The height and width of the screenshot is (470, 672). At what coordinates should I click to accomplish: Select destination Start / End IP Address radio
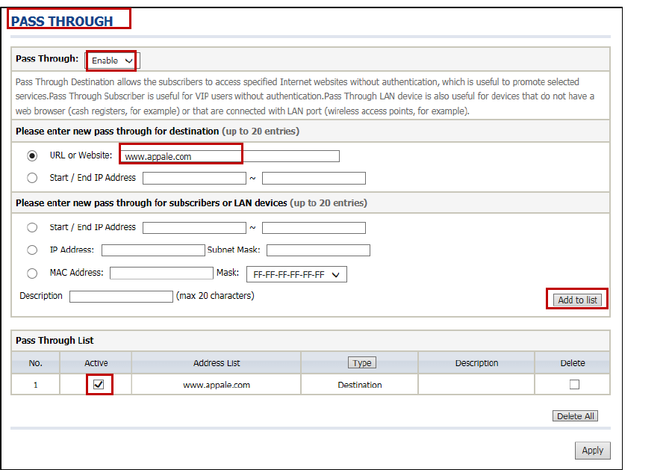coord(32,178)
